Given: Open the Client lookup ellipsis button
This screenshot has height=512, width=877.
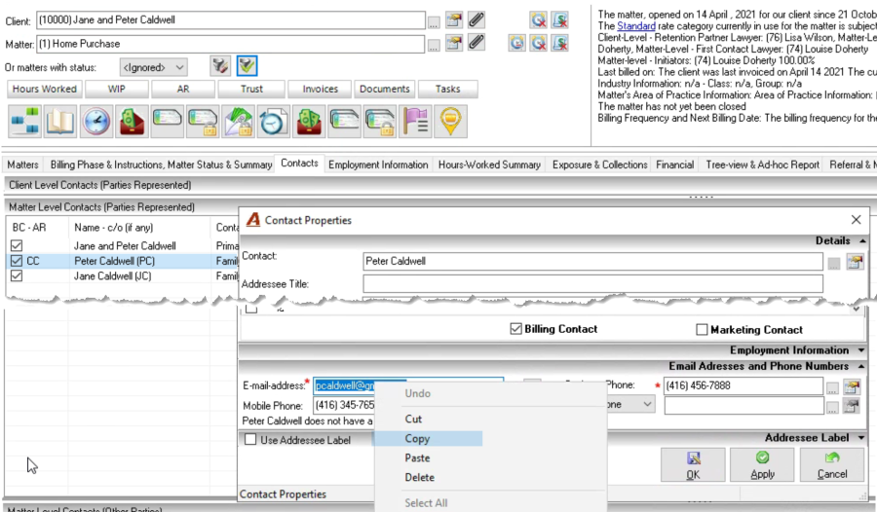Looking at the screenshot, I should (434, 23).
